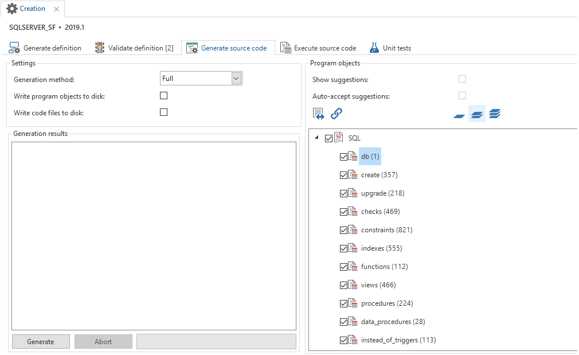Open the Unit tests tab
The image size is (579, 355).
390,48
